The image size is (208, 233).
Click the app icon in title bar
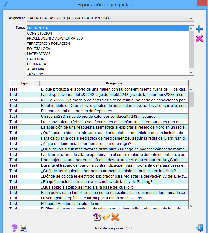pos(5,5)
